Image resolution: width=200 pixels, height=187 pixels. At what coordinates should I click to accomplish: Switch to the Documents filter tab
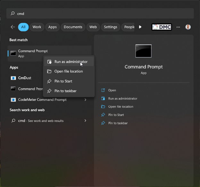73,27
